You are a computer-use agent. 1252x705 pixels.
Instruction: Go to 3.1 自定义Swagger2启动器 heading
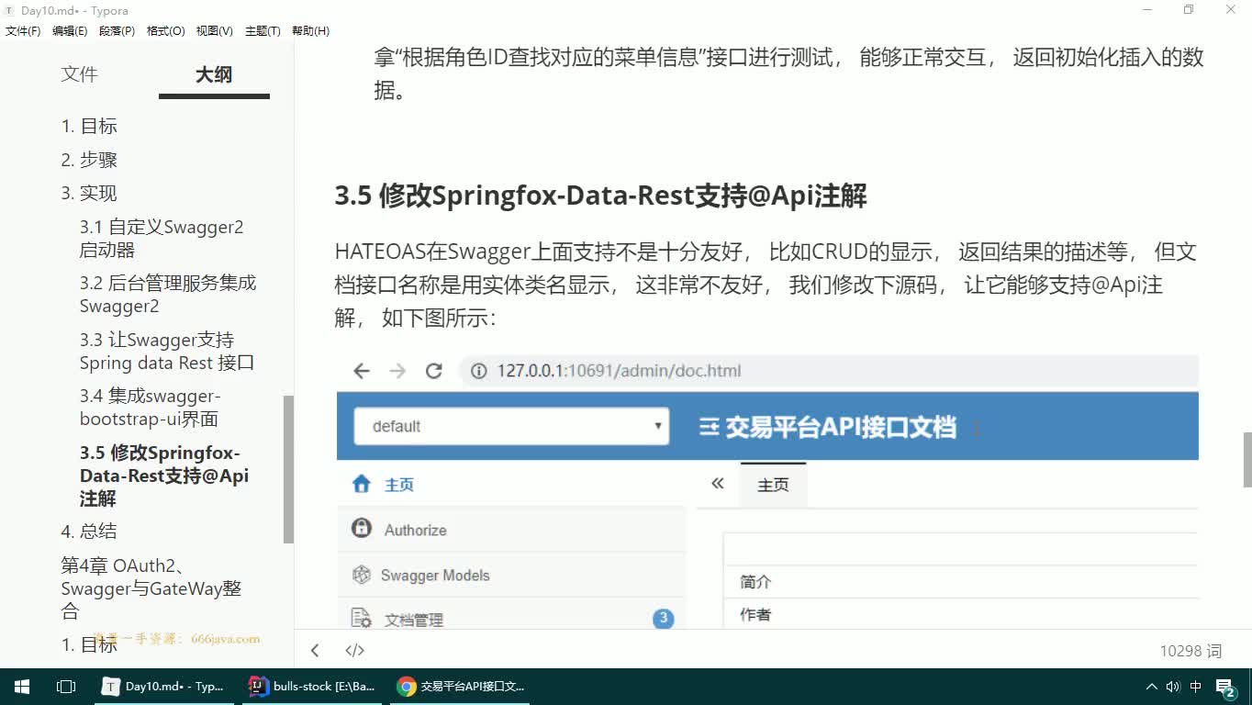click(x=162, y=238)
